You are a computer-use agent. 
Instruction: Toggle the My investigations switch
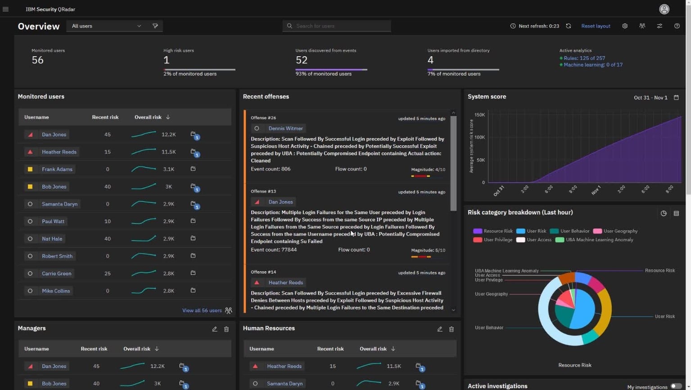pyautogui.click(x=676, y=386)
